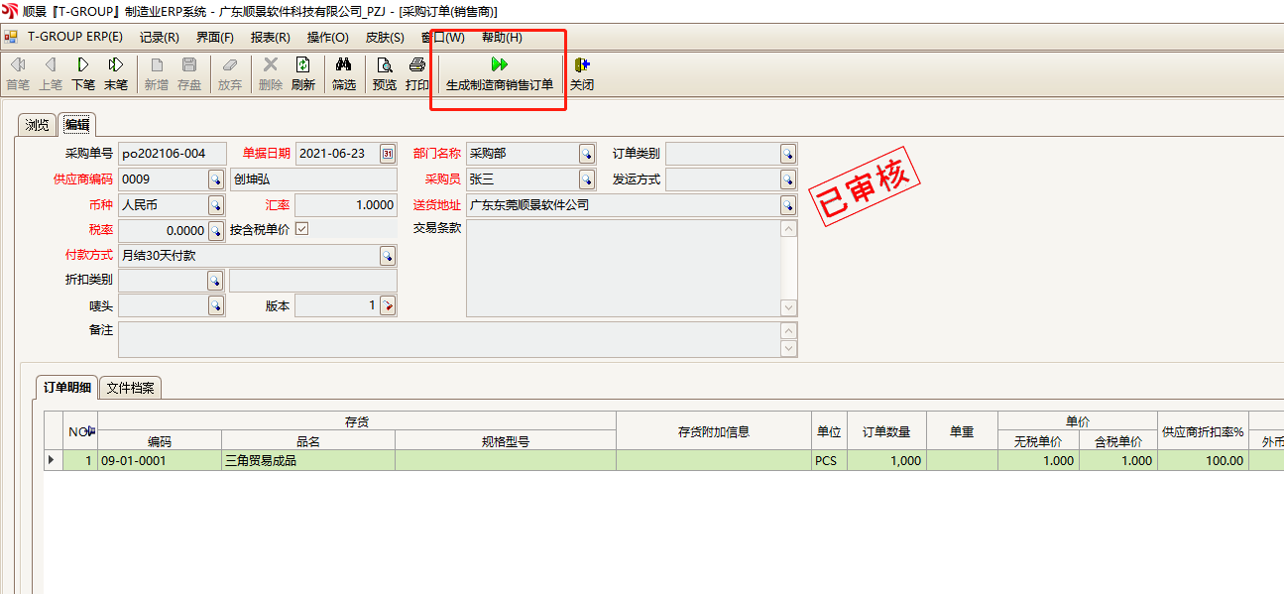Open the 报表(R) menu
Image resolution: width=1284 pixels, height=594 pixels.
[x=270, y=38]
